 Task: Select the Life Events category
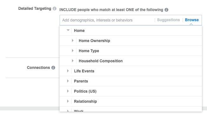131,71
